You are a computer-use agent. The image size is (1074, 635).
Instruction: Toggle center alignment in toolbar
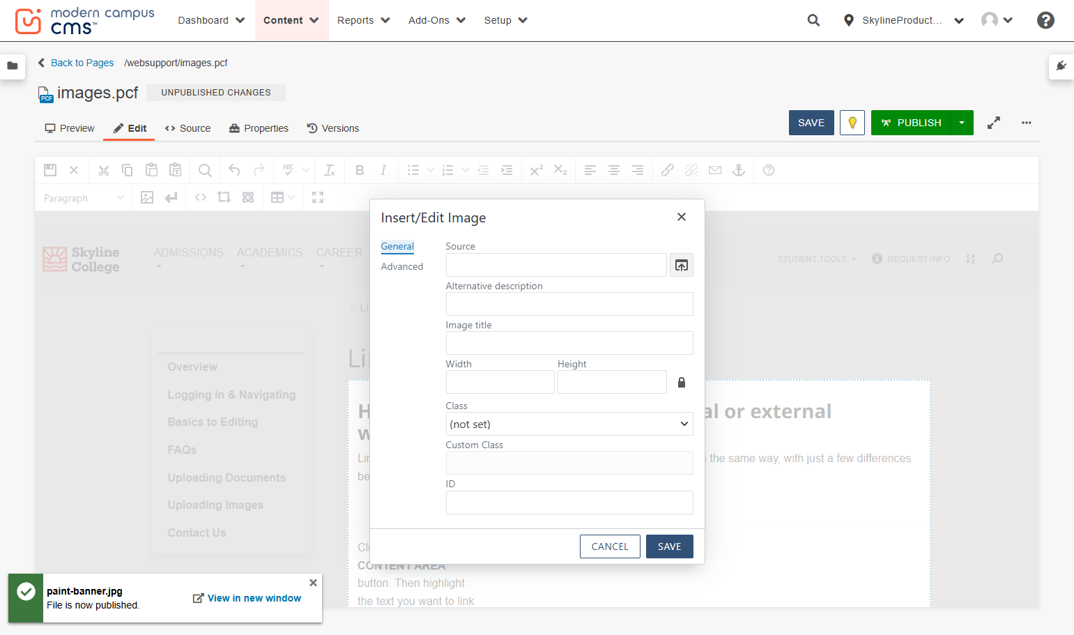tap(614, 170)
